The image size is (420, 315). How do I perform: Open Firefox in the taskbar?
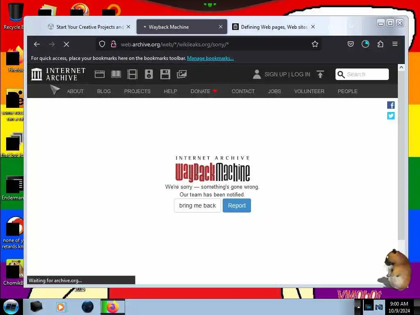[x=113, y=307]
